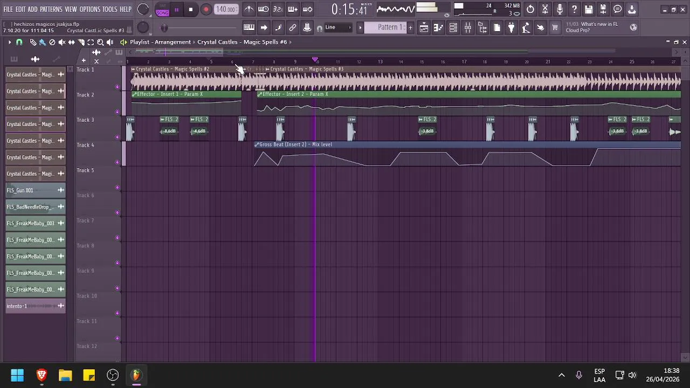
Task: Open the chat/info speech bubble icon
Action: [618, 9]
